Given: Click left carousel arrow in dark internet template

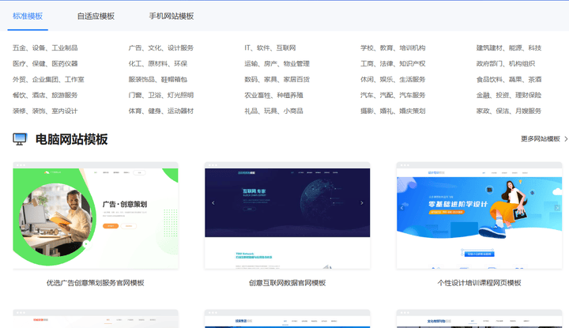Looking at the screenshot, I should coord(212,203).
